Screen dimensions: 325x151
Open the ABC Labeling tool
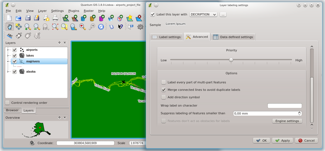pos(10,36)
